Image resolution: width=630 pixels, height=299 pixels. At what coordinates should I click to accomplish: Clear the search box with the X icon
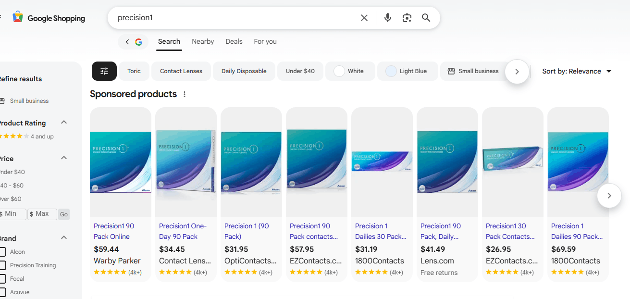[x=364, y=18]
